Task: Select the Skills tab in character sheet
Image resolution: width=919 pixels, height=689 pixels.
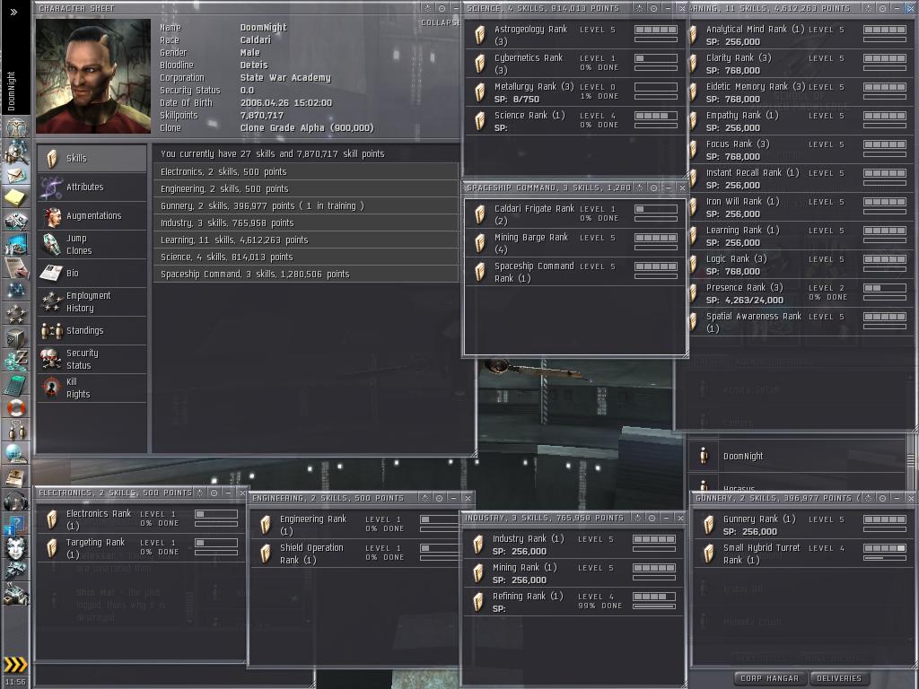Action: pyautogui.click(x=92, y=158)
